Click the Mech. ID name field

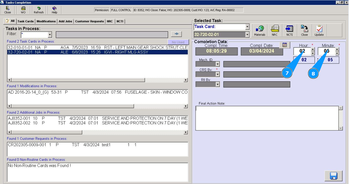pyautogui.click(x=257, y=64)
